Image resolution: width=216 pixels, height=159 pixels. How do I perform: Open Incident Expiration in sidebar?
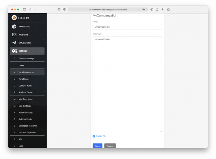pos(27,132)
